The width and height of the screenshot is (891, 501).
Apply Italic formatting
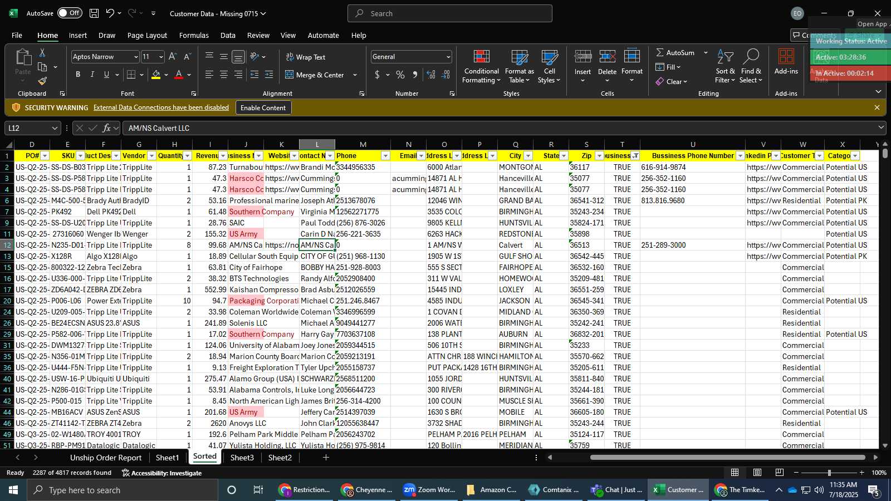point(92,75)
